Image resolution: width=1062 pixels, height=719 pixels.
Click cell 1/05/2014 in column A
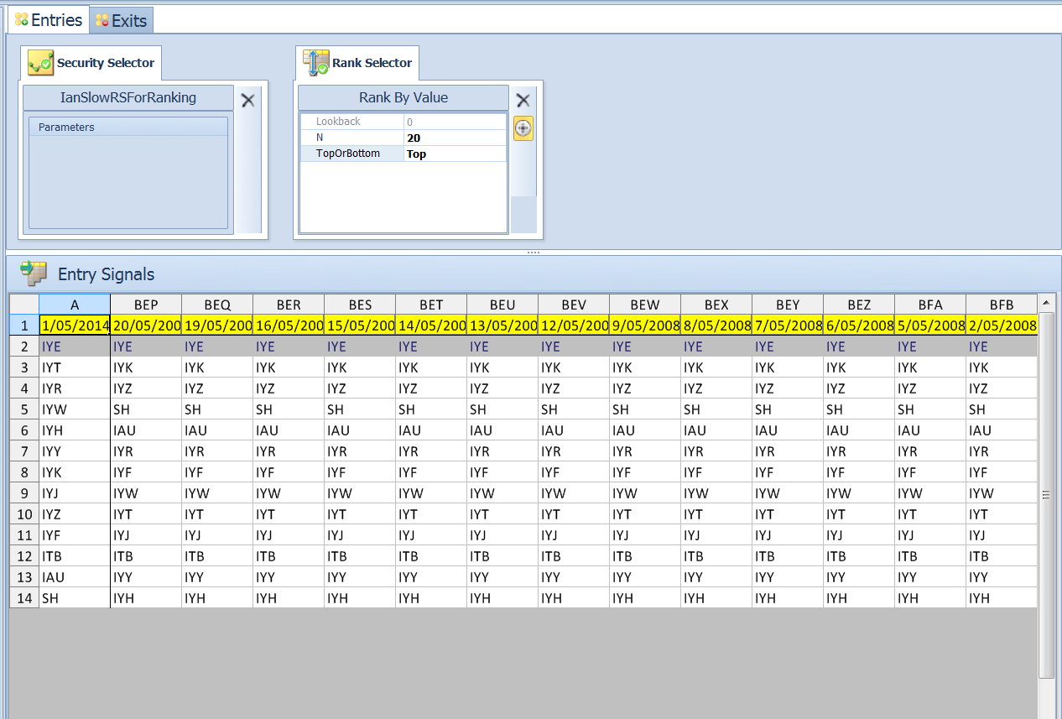[x=75, y=326]
